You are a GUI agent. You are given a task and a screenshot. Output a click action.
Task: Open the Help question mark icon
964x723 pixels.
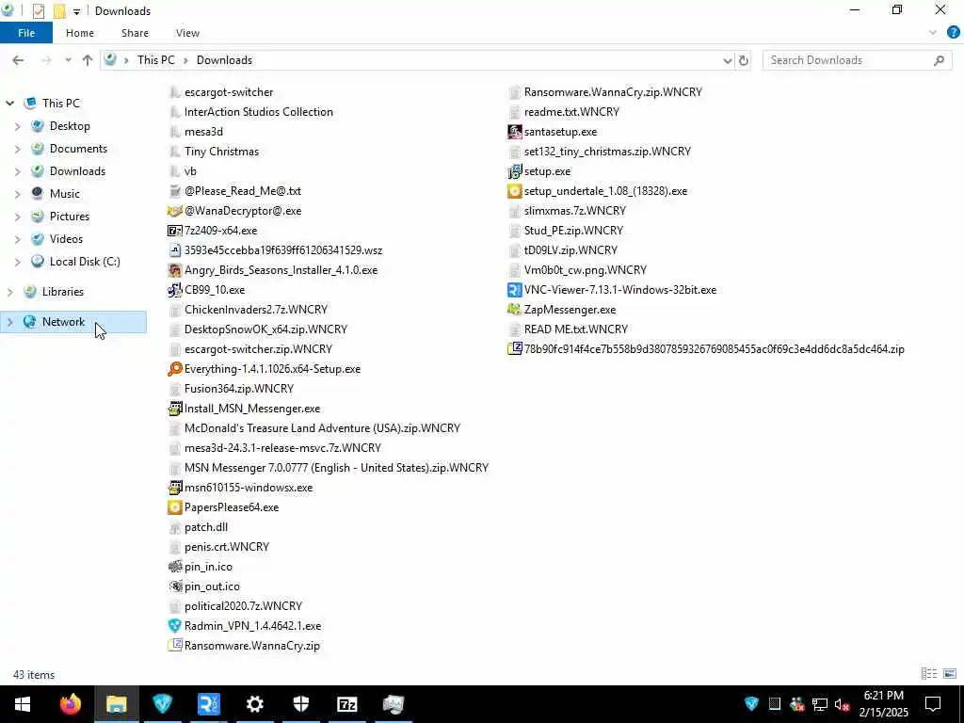(x=953, y=33)
